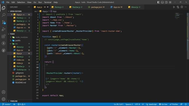
Task: Collapse the TODO folder section
Action: [x=12, y=34]
